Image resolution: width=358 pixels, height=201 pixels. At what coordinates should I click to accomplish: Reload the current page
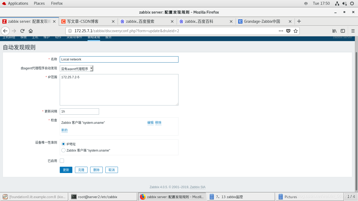[x=23, y=31]
